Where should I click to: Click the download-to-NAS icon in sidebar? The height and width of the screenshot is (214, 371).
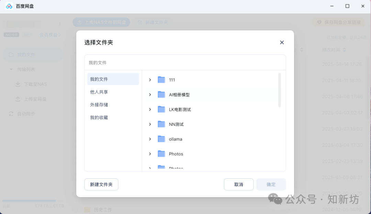[x=18, y=84]
